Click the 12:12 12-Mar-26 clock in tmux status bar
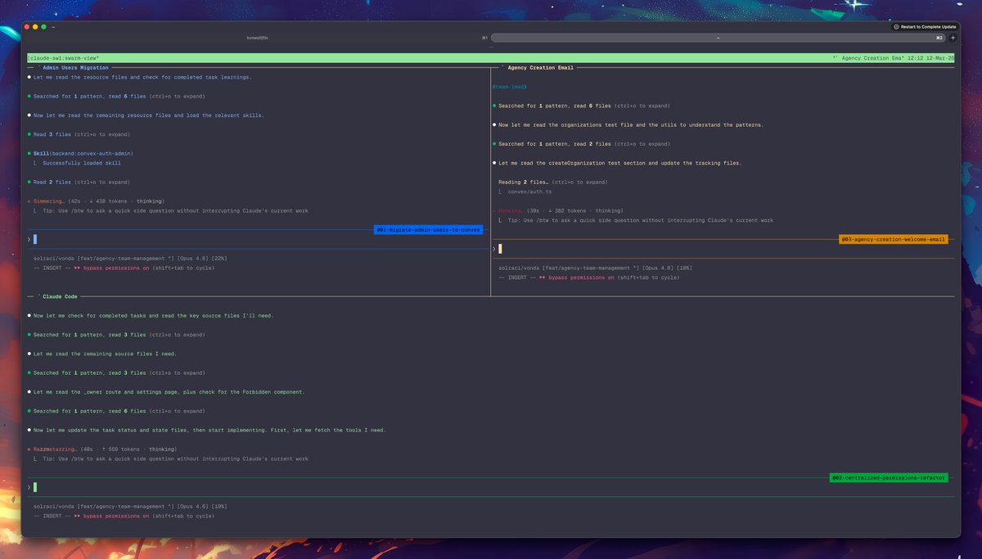Viewport: 982px width, 559px height. [930, 58]
